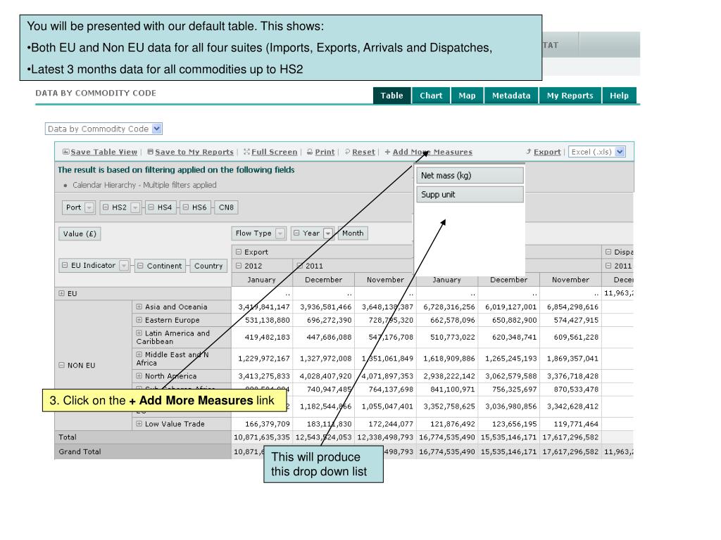Click the Save Table View icon

coord(65,152)
